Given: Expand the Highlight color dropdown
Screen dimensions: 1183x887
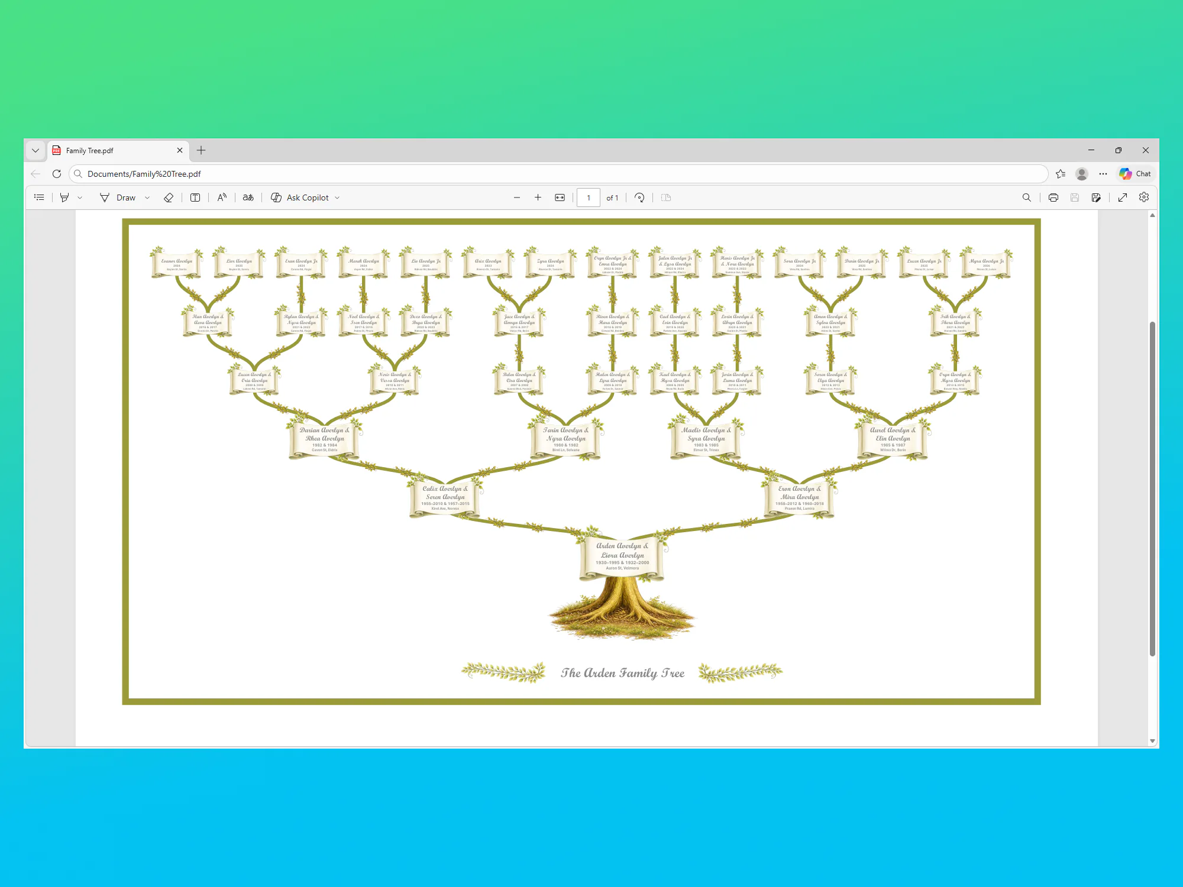Looking at the screenshot, I should tap(80, 198).
